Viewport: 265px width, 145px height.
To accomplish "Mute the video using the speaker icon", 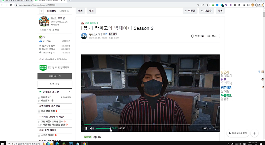I will click(92, 128).
